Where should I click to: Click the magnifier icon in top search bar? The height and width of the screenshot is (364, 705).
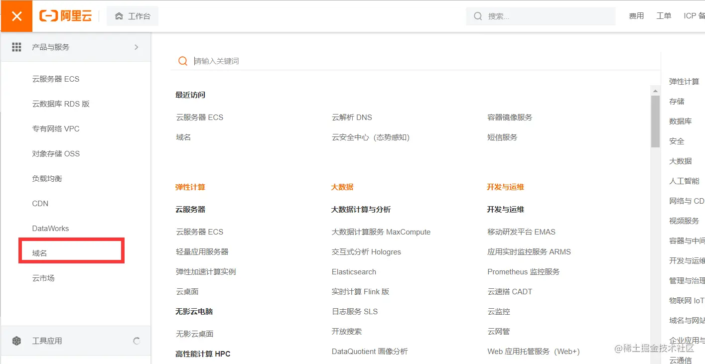click(x=478, y=16)
